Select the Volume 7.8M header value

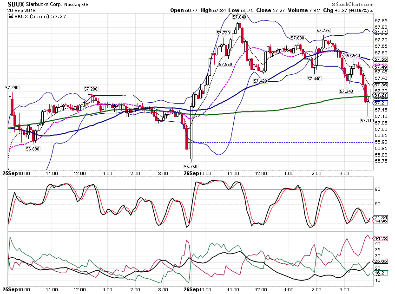pyautogui.click(x=304, y=10)
